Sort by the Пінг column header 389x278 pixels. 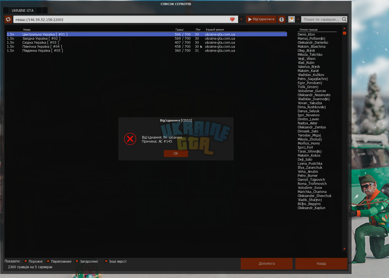(198, 30)
